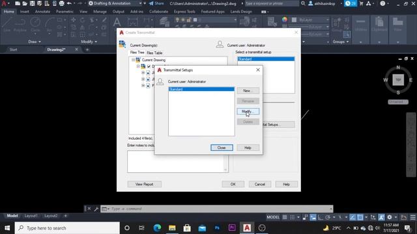417x234 pixels.
Task: Open File Explorer from the taskbar
Action: [172, 227]
